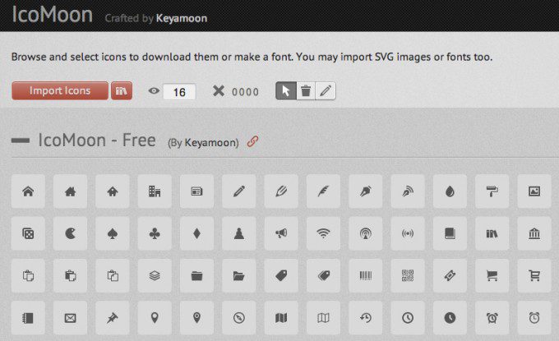Select the wifi signal icon
559x341 pixels.
pos(323,233)
